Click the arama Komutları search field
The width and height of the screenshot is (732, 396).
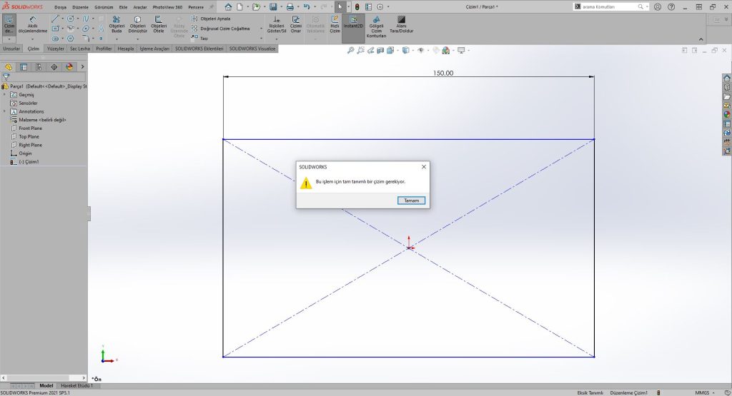[608, 6]
